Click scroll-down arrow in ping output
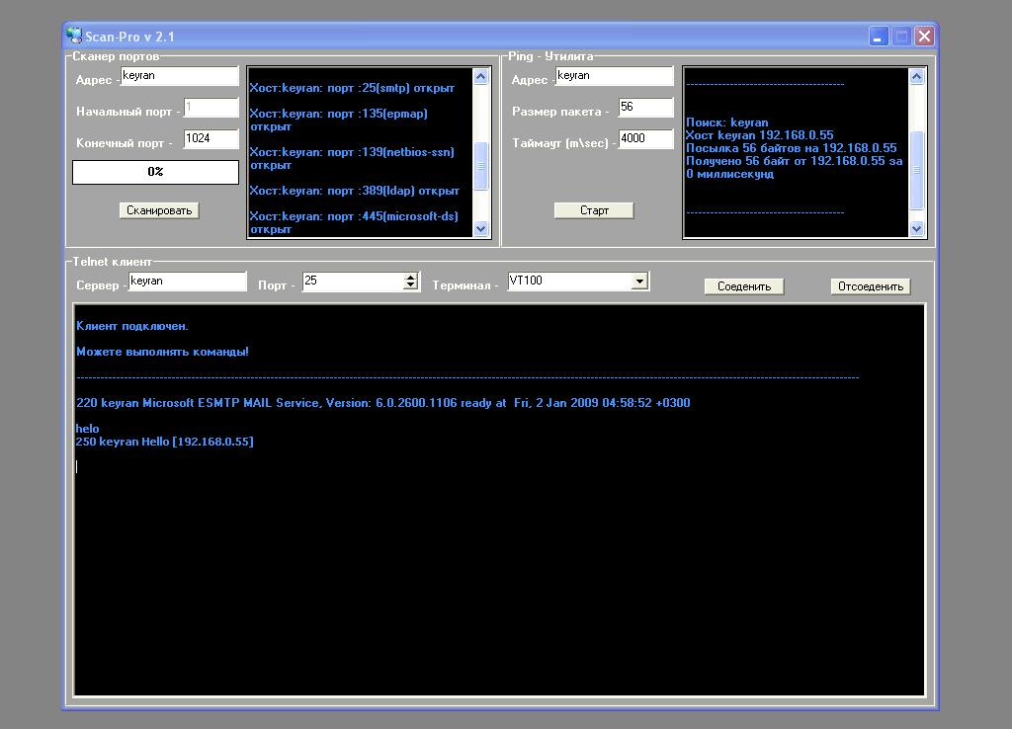This screenshot has width=1012, height=729. tap(916, 228)
